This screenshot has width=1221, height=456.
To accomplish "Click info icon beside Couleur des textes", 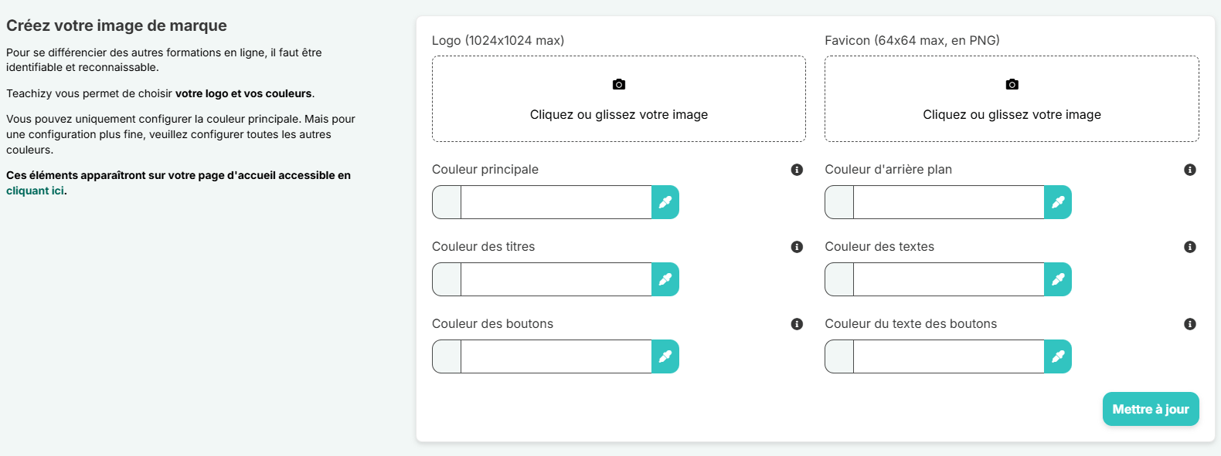I will pyautogui.click(x=1190, y=247).
